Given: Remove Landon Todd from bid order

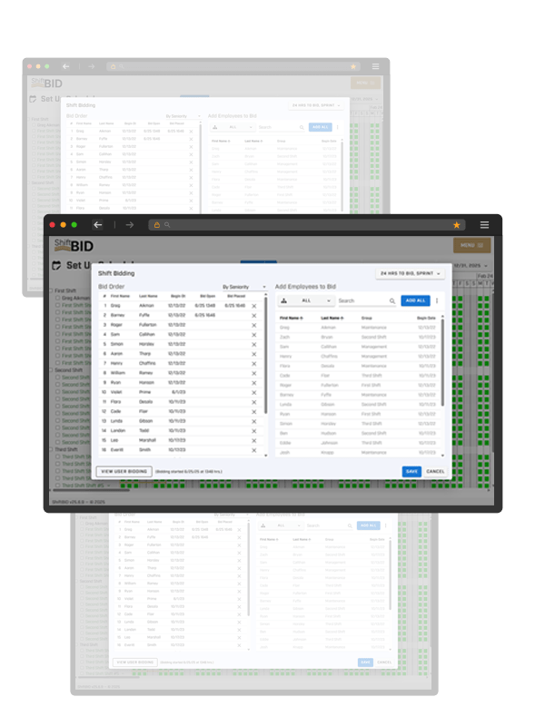Looking at the screenshot, I should coord(254,431).
